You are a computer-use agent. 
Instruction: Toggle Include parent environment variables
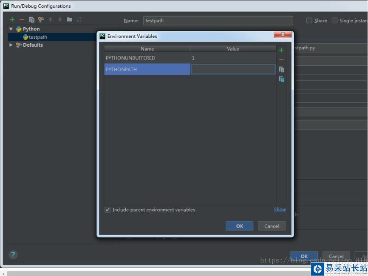click(x=108, y=210)
